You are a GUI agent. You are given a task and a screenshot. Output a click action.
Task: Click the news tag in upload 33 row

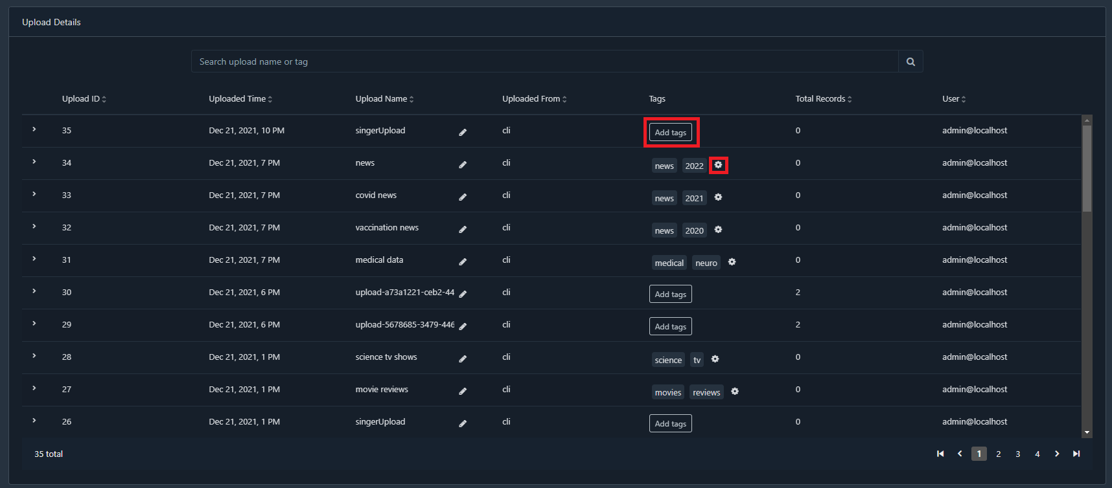click(x=664, y=198)
